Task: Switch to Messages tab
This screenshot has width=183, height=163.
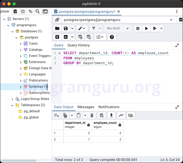Action: [x=86, y=107]
